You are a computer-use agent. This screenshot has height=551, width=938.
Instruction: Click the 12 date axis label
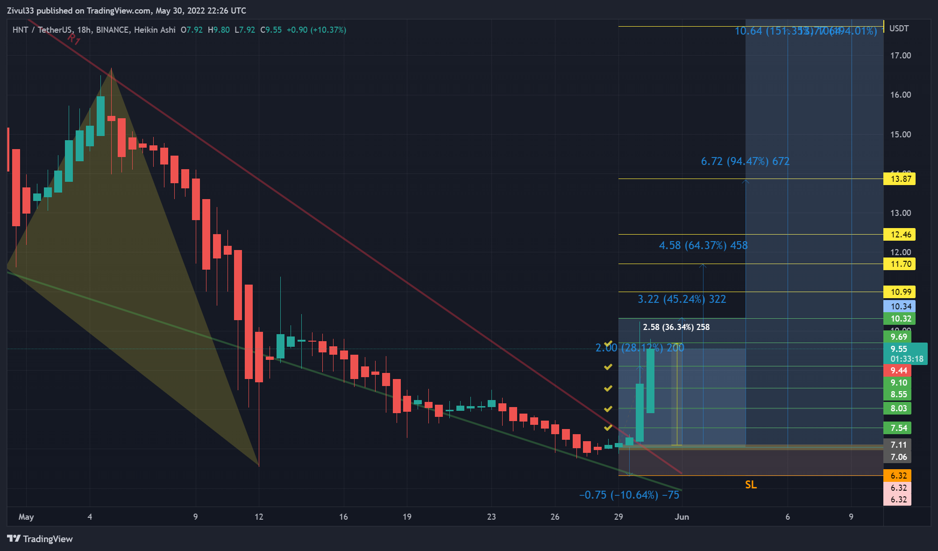[259, 517]
